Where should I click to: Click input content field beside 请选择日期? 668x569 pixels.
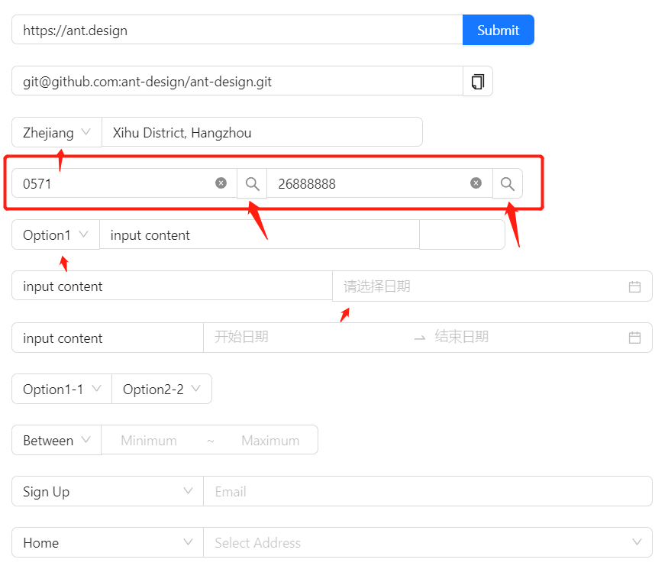tap(172, 286)
